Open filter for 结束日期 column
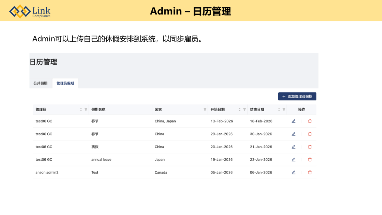382x215 pixels. point(284,110)
